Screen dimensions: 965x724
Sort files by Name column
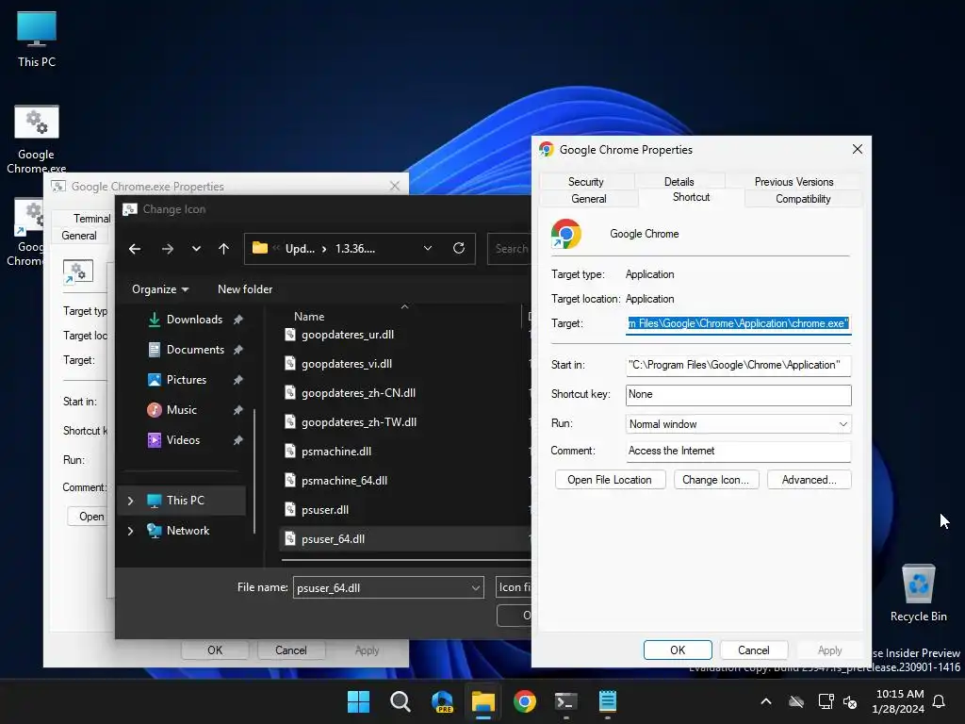point(309,317)
